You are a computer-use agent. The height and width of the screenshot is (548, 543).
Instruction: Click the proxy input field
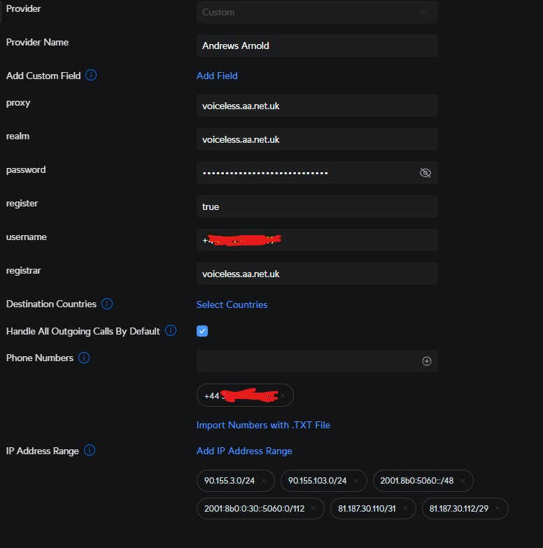(317, 106)
